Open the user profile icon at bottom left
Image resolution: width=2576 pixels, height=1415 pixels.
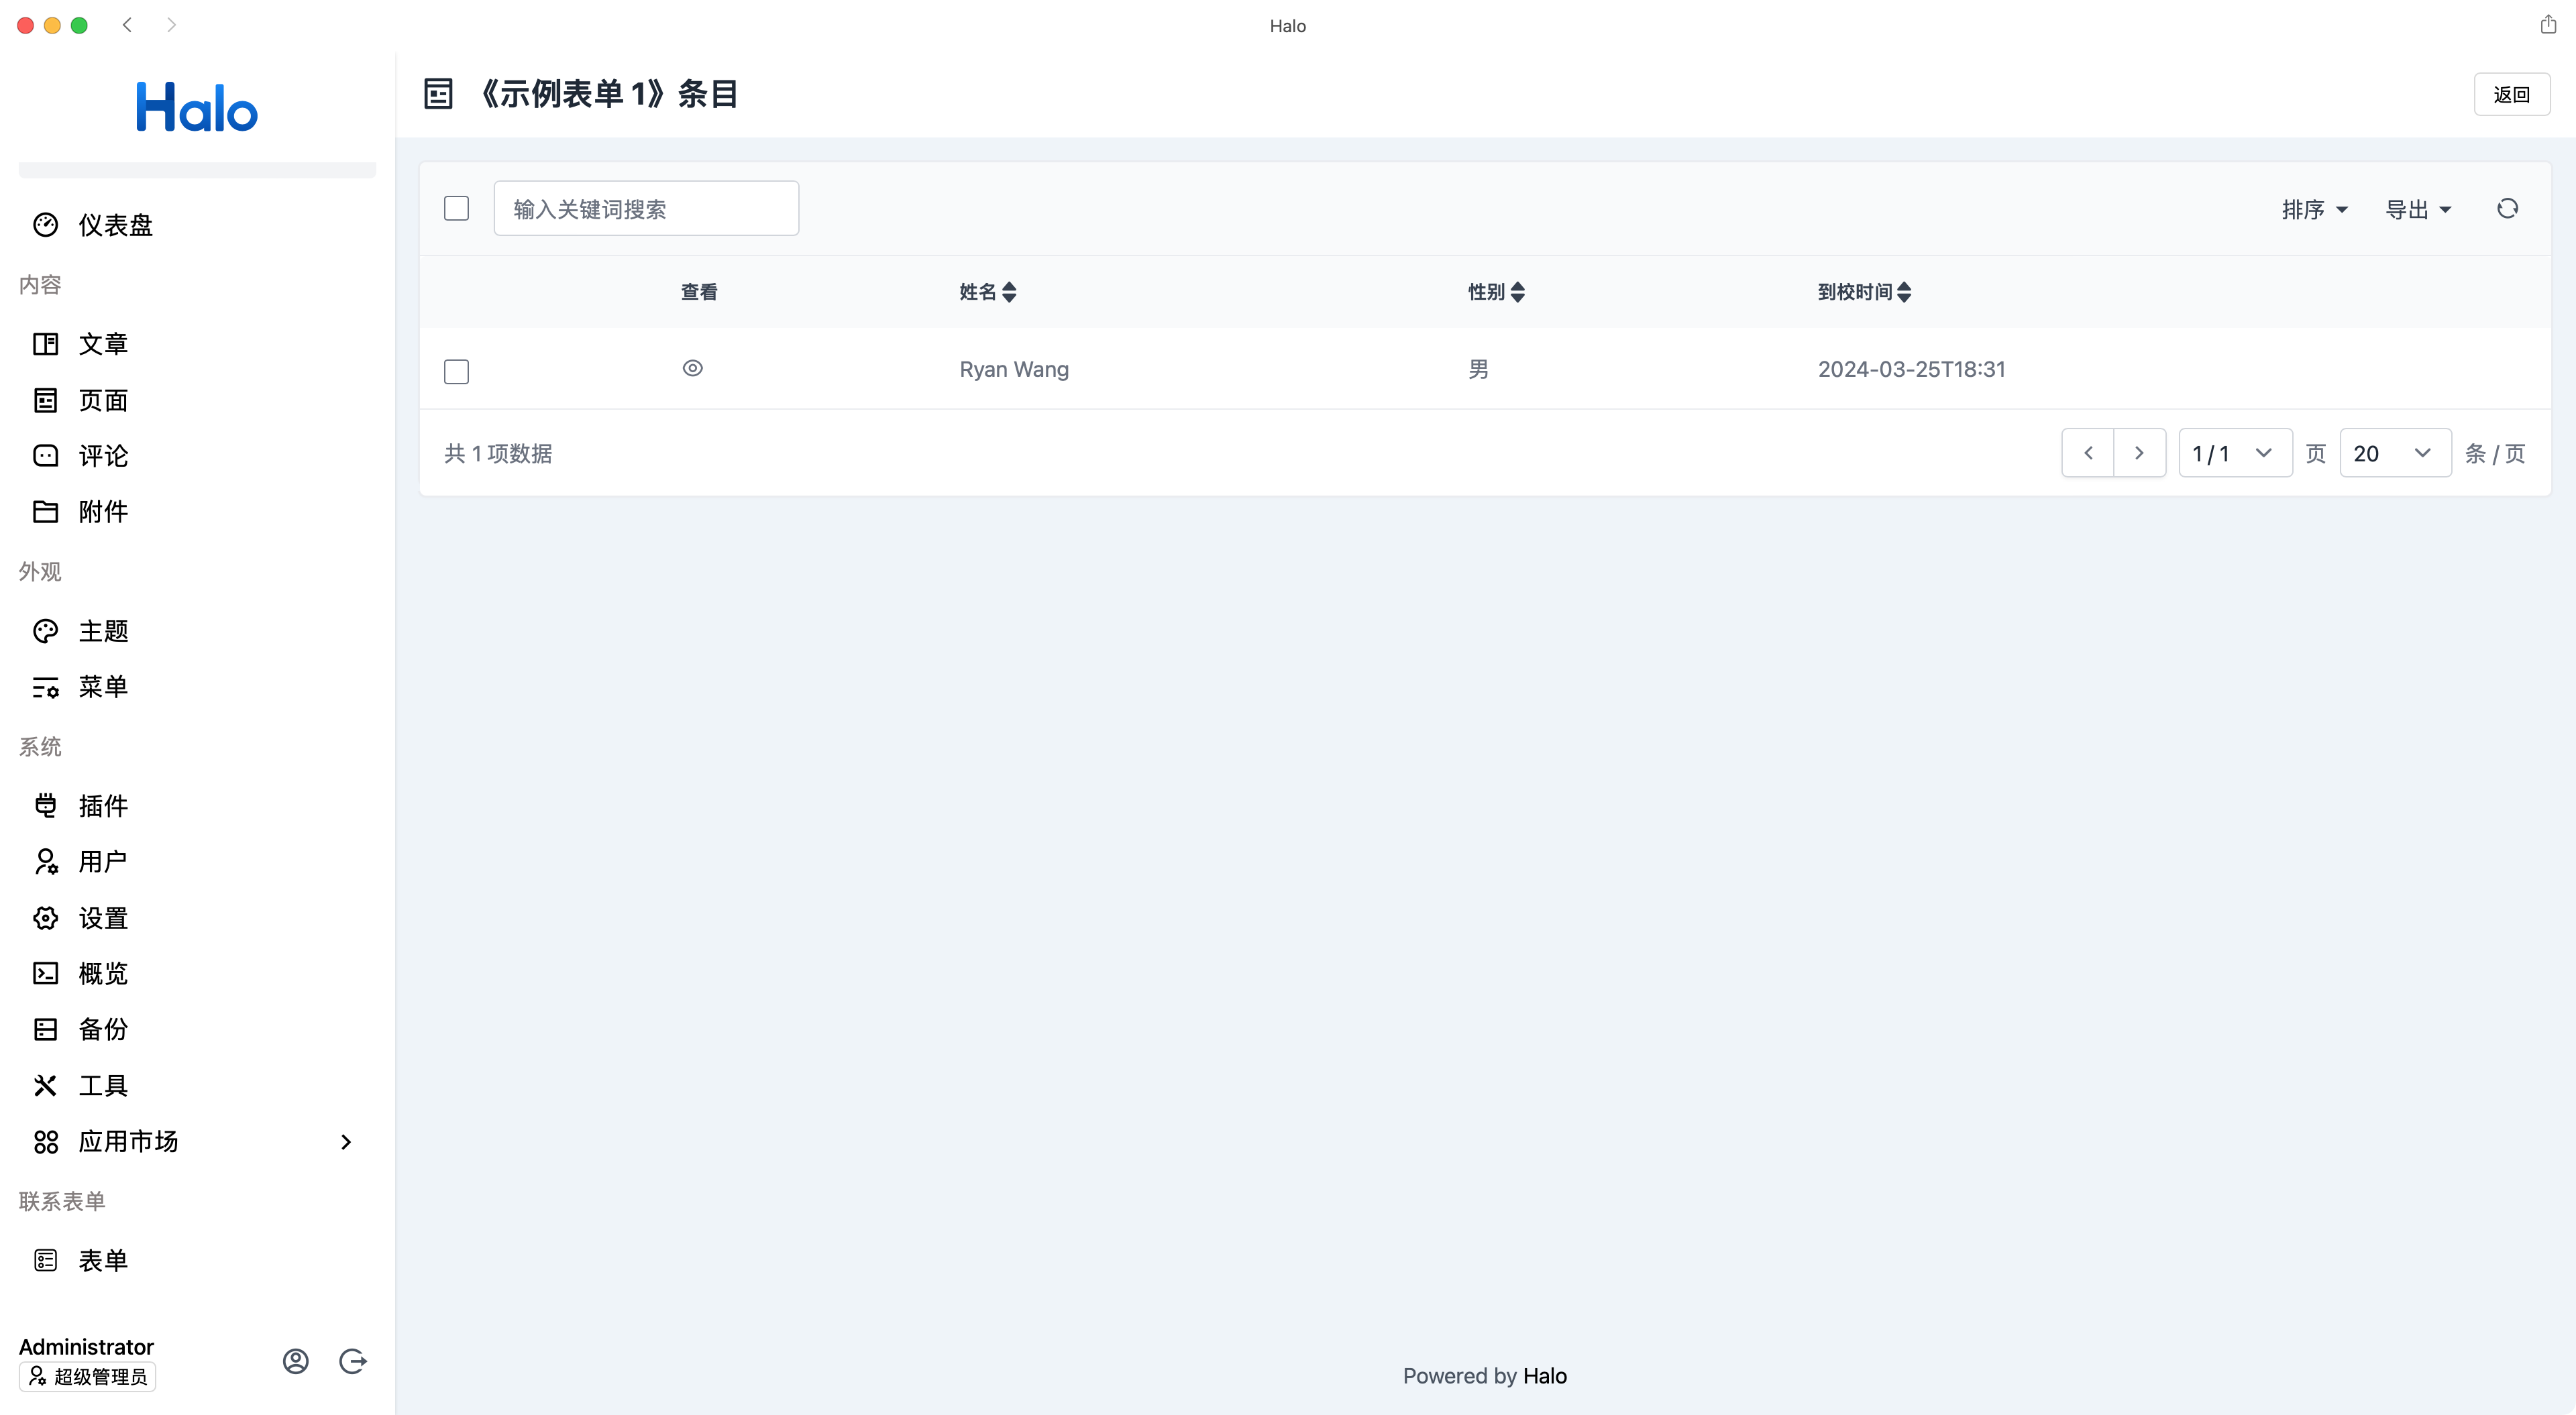[295, 1361]
